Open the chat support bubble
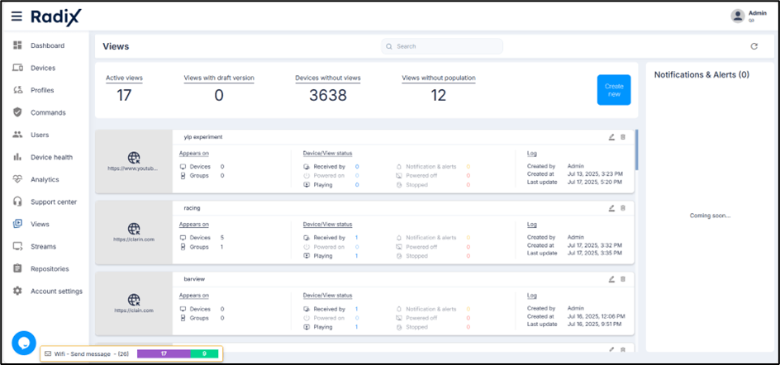Screen dimensions: 780x365 (x=23, y=342)
